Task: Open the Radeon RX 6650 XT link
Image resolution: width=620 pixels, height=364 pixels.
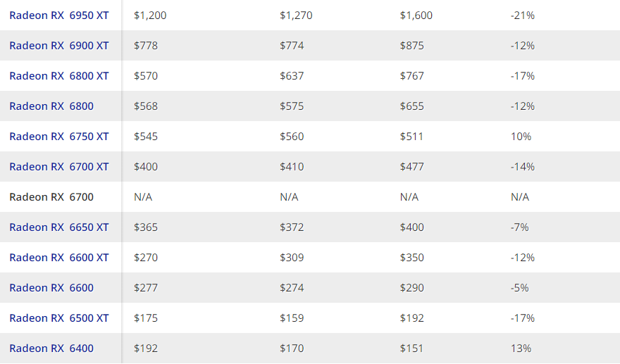Action: coord(59,227)
